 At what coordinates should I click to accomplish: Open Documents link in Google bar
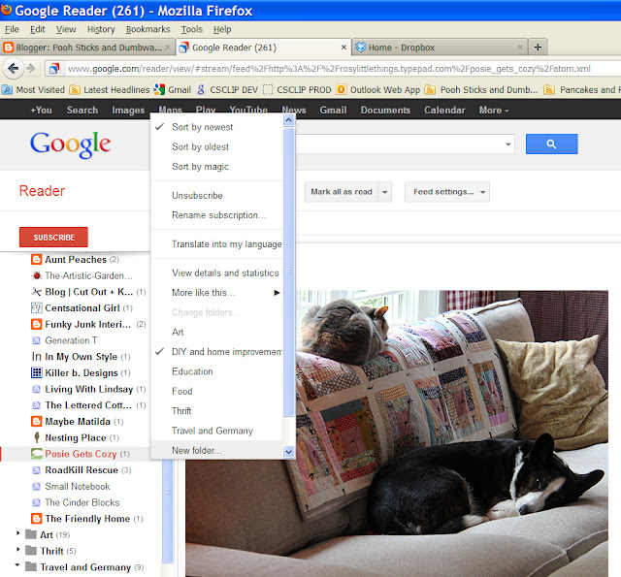(385, 111)
